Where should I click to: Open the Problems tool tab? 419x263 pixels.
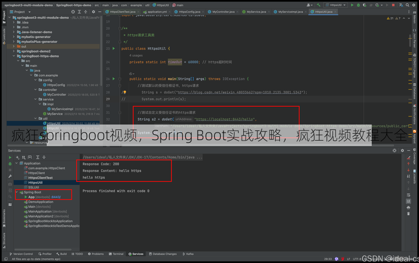coord(96,254)
